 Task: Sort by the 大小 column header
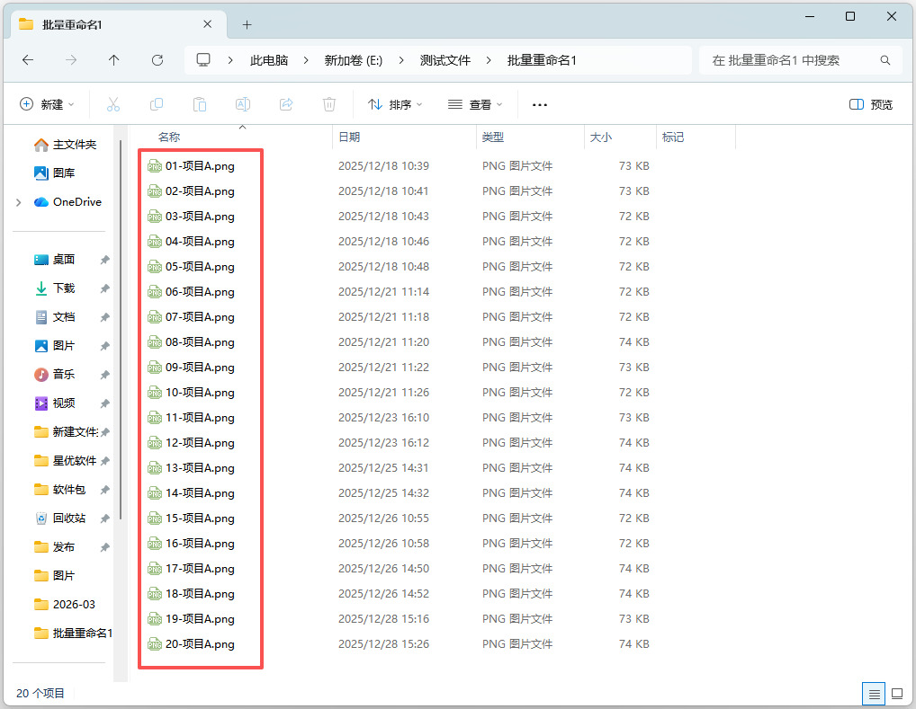click(600, 137)
